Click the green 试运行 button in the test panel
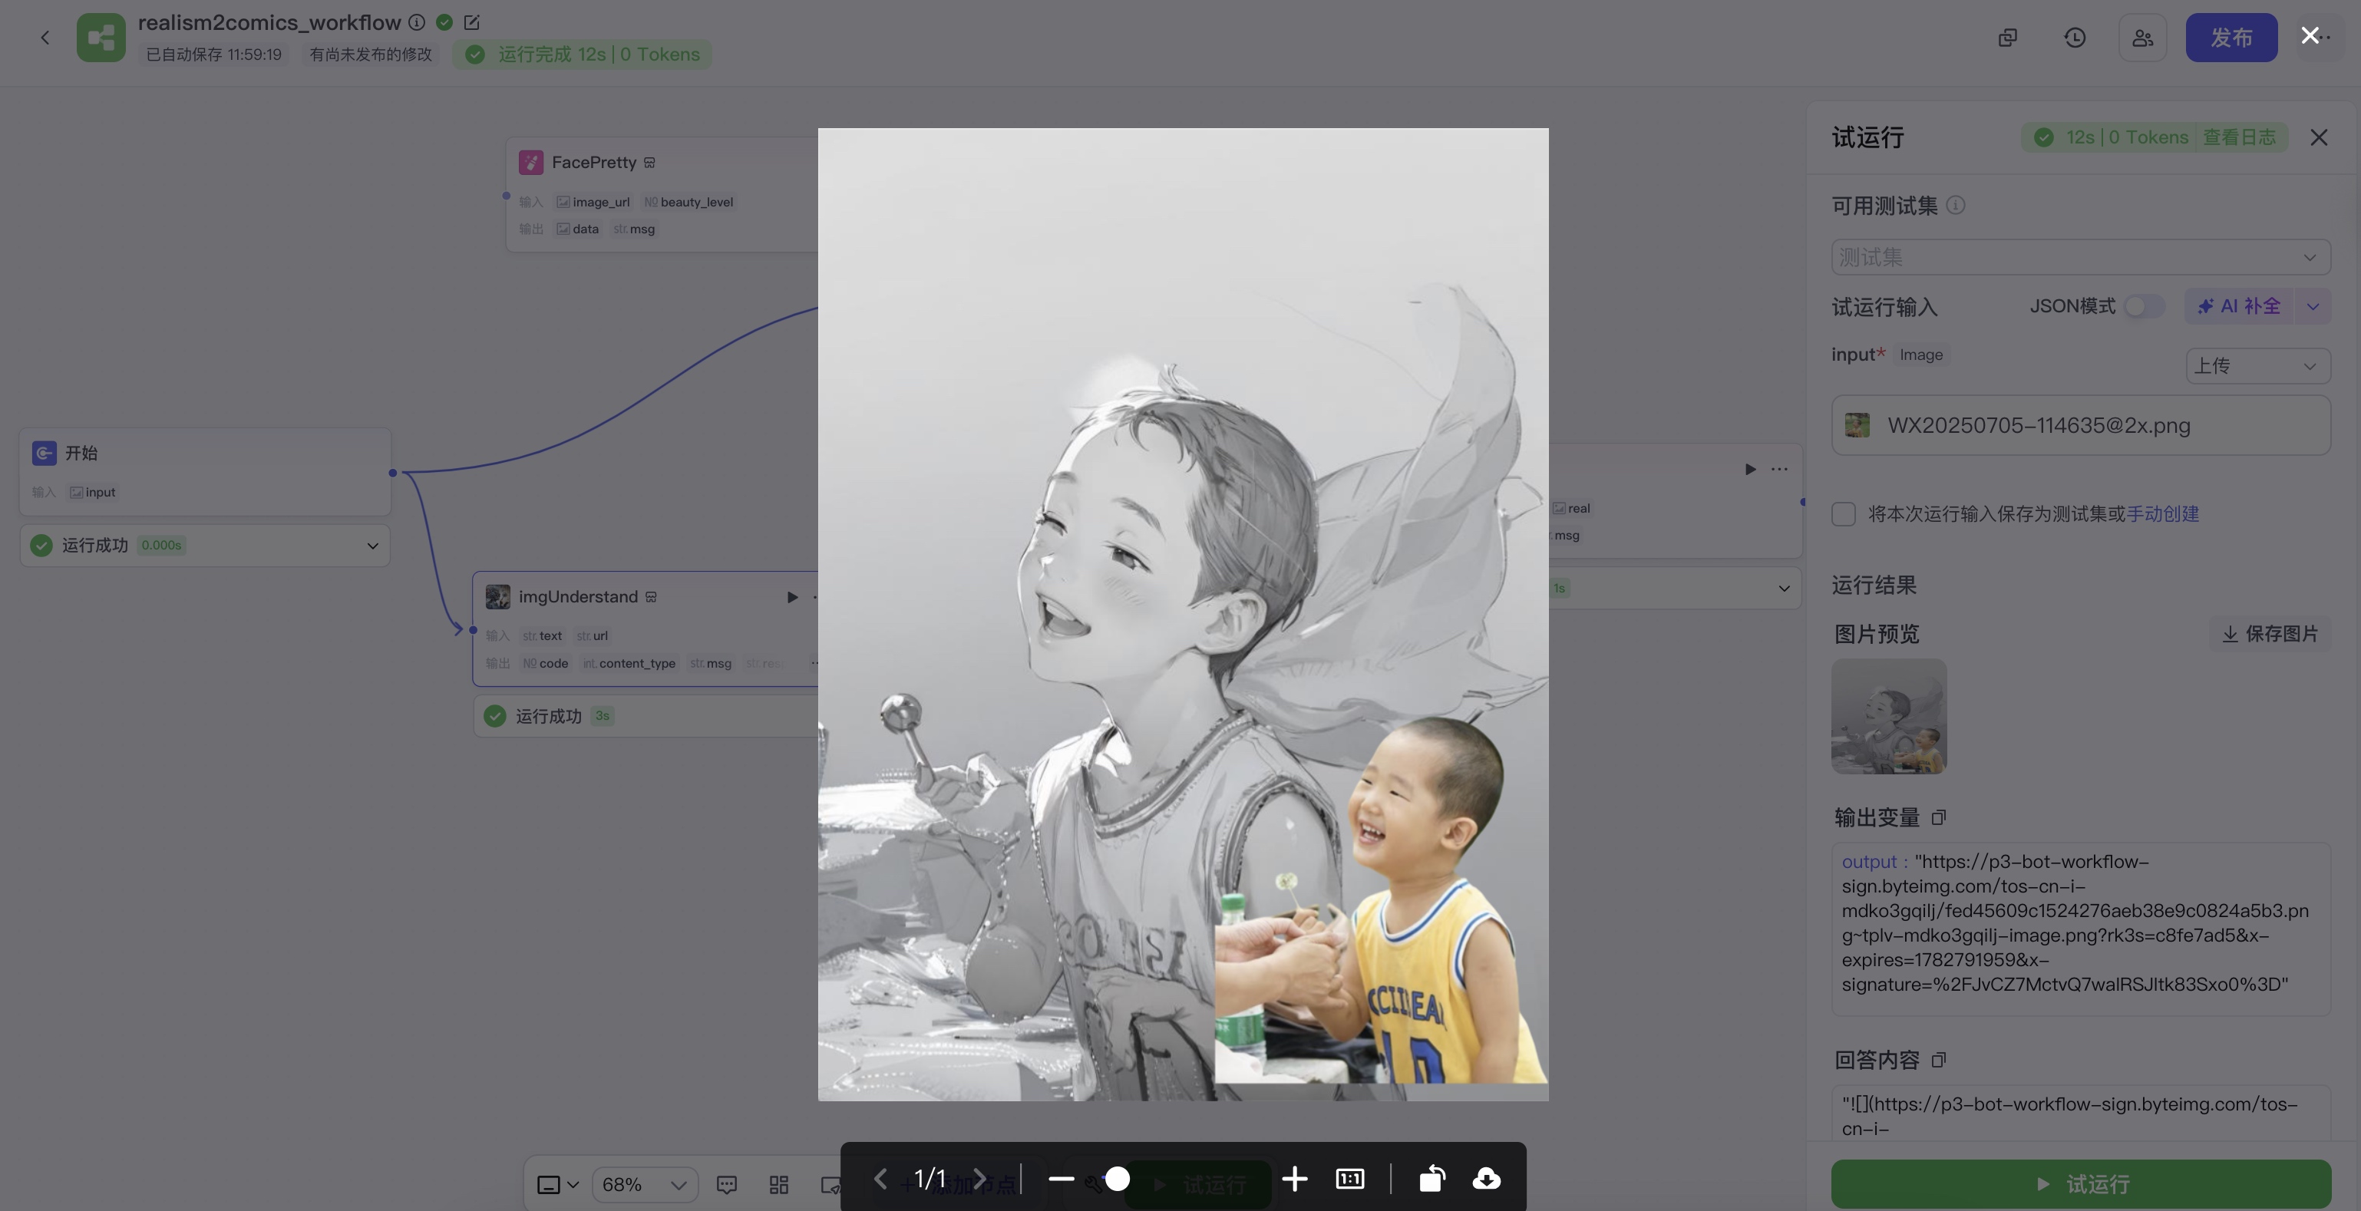Viewport: 2361px width, 1211px height. (2081, 1184)
